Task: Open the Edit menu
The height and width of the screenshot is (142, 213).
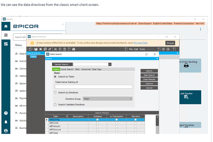Action: (x=136, y=49)
